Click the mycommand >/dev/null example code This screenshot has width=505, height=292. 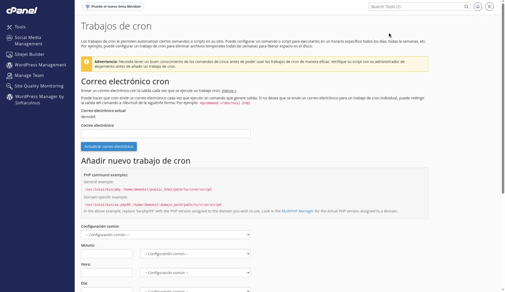[x=225, y=103]
